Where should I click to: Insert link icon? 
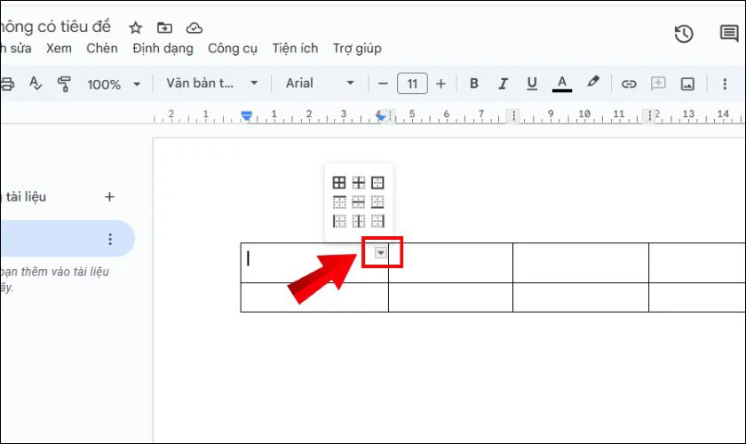[629, 84]
